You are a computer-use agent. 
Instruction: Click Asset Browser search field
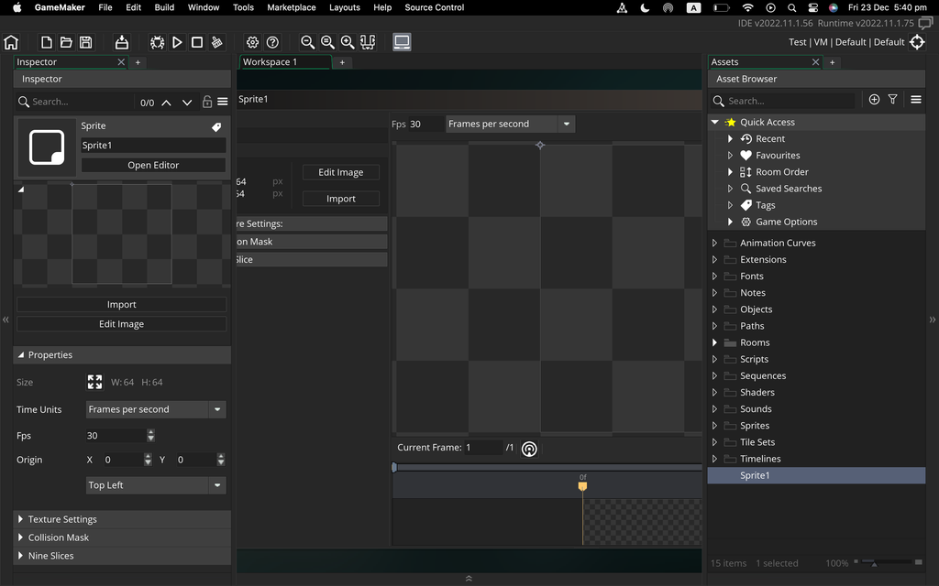790,101
